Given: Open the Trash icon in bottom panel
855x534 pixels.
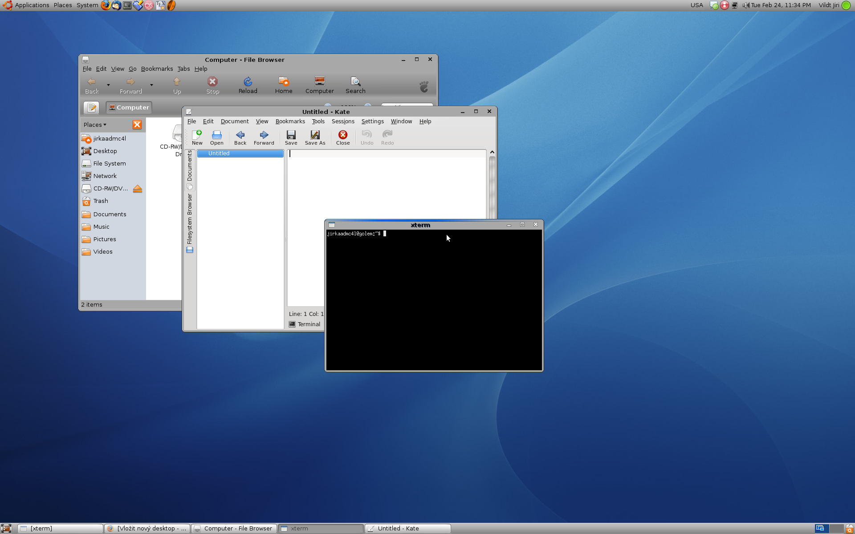Looking at the screenshot, I should click(x=849, y=529).
